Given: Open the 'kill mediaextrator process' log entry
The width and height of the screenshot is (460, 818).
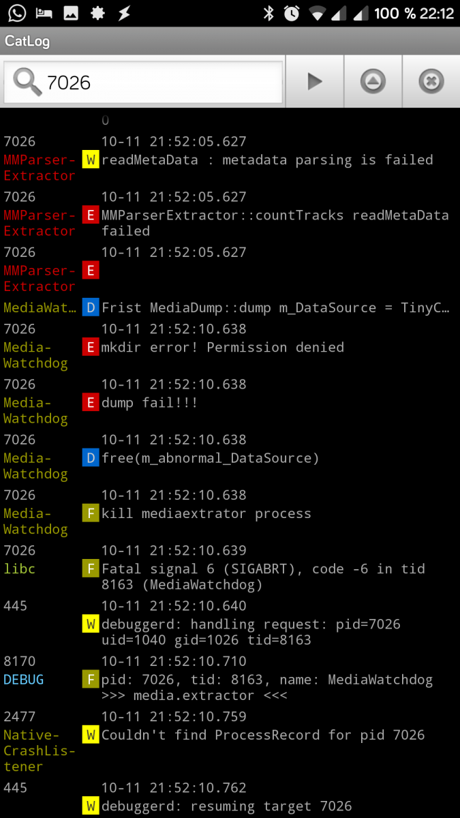Looking at the screenshot, I should 230,513.
